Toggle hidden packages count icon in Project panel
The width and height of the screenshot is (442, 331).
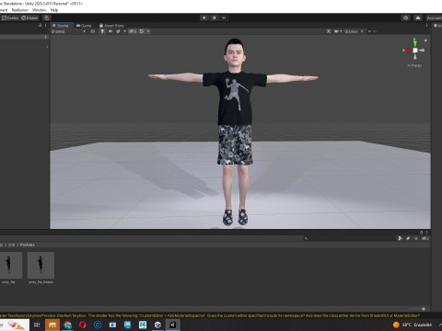[425, 238]
